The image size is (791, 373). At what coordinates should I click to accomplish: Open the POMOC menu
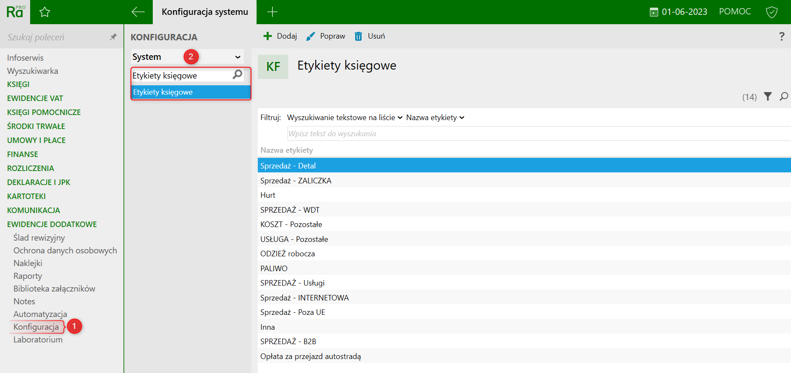tap(735, 11)
